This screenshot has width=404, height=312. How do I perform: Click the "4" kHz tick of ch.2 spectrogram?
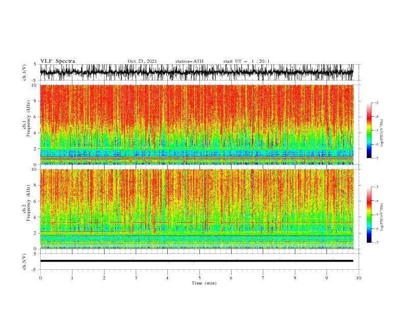(36, 217)
